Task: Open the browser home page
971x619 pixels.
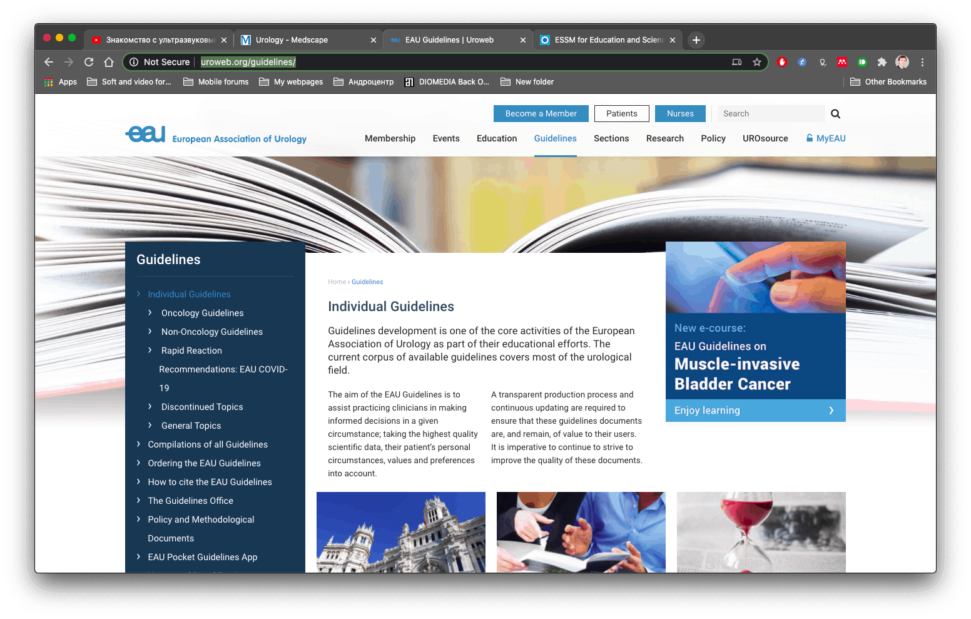Action: pyautogui.click(x=109, y=62)
